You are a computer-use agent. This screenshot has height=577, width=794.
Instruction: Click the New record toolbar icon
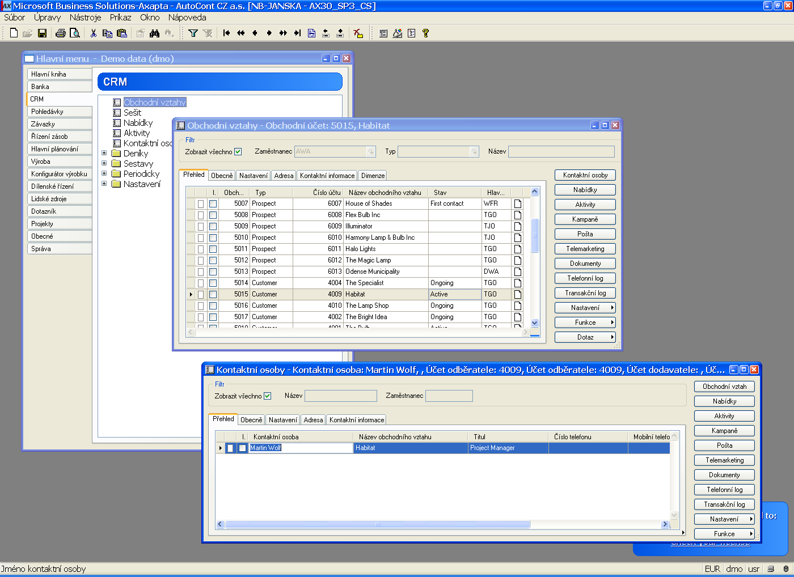14,33
